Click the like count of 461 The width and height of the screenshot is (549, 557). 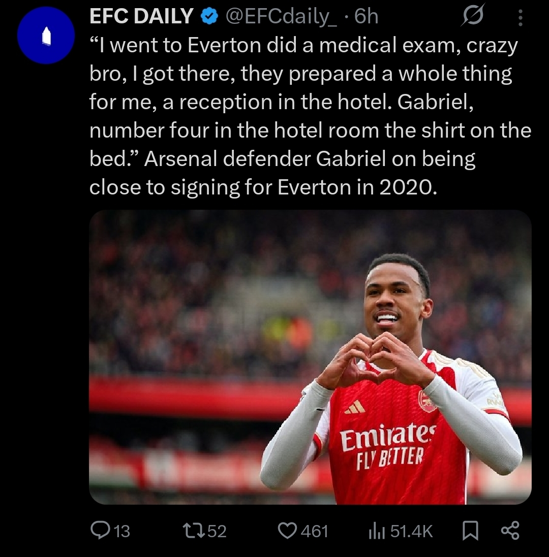pos(314,531)
